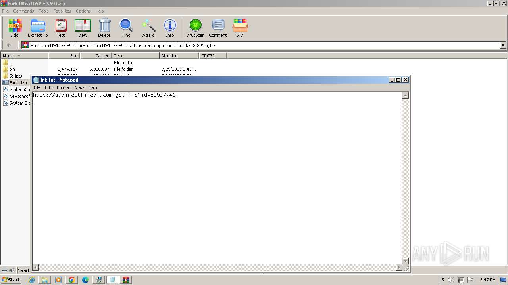Image resolution: width=508 pixels, height=285 pixels.
Task: Open WinRAR Tools menu
Action: 44,11
